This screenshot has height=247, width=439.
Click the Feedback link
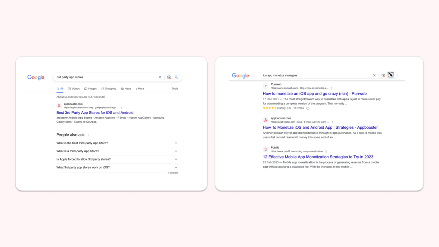coord(173,173)
